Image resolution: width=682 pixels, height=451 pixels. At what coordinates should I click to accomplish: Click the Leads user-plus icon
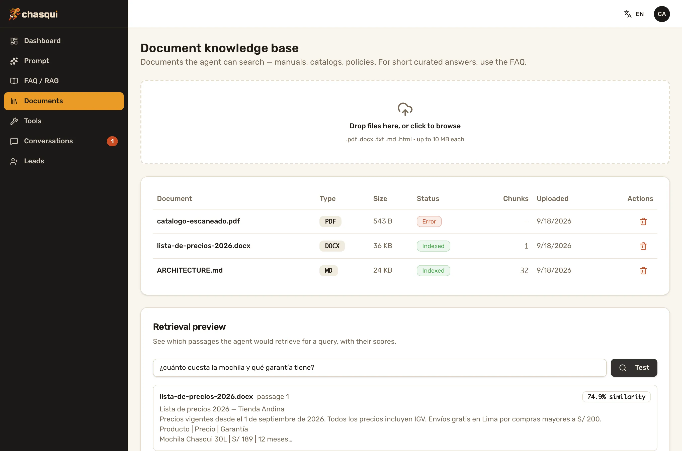(x=14, y=161)
